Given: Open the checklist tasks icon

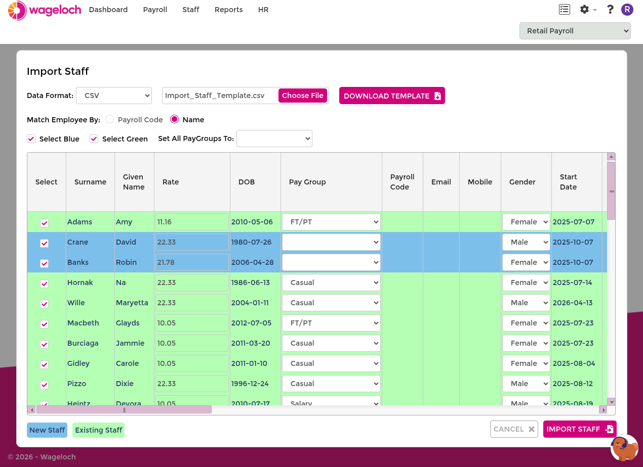Looking at the screenshot, I should pyautogui.click(x=564, y=9).
